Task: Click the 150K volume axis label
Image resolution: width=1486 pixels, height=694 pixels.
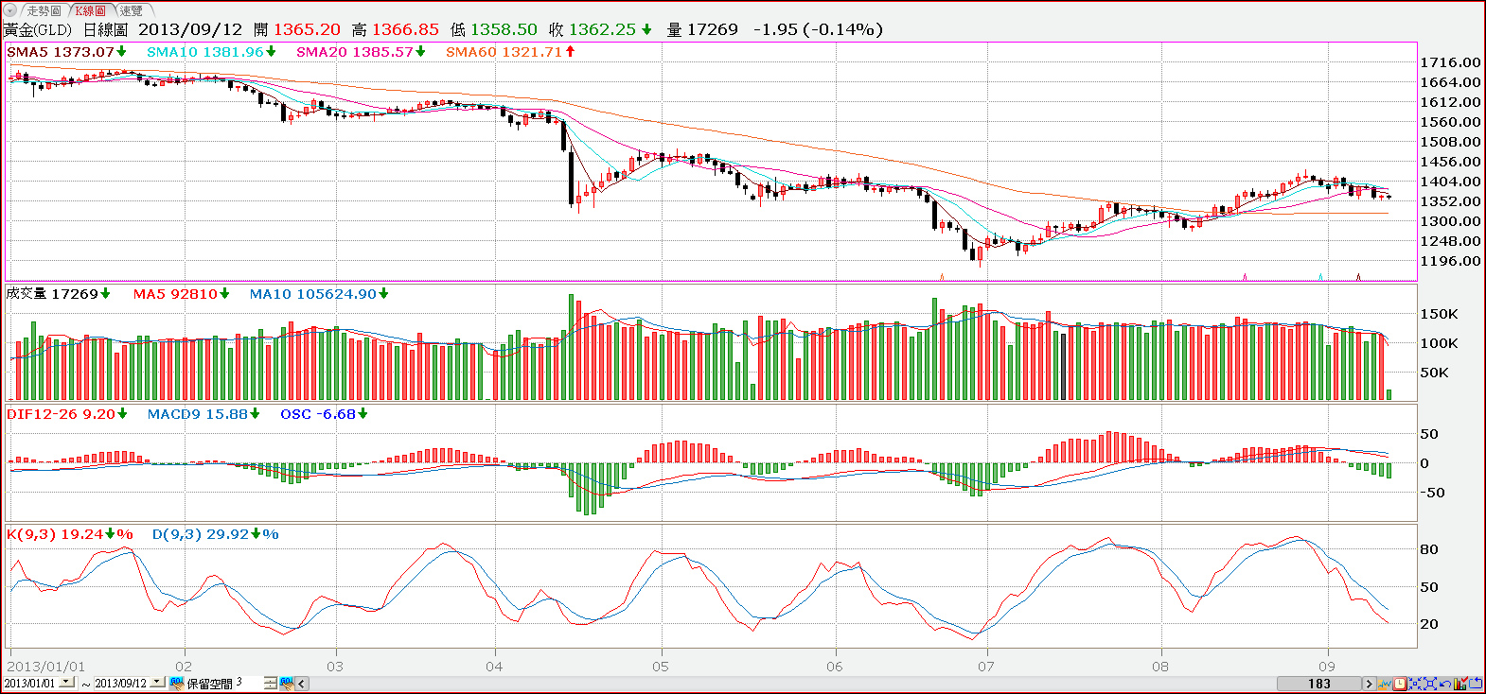Action: (x=1439, y=314)
